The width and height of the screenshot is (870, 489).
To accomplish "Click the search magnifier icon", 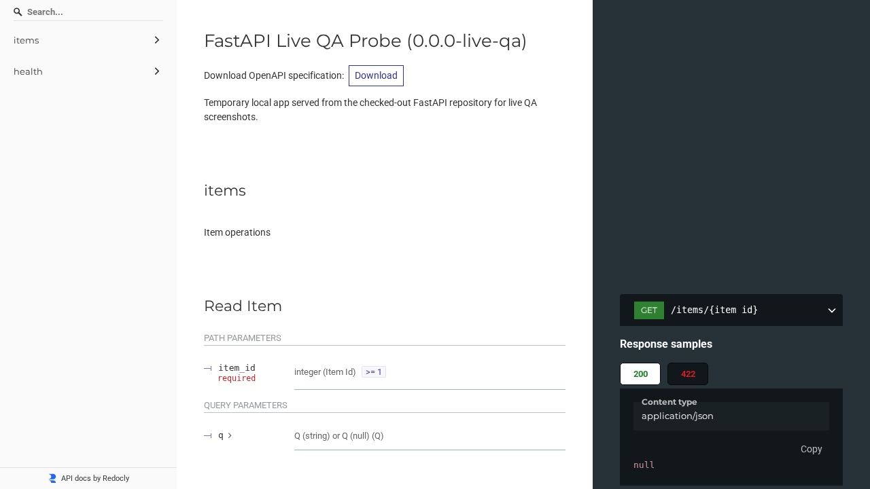I will pos(18,12).
